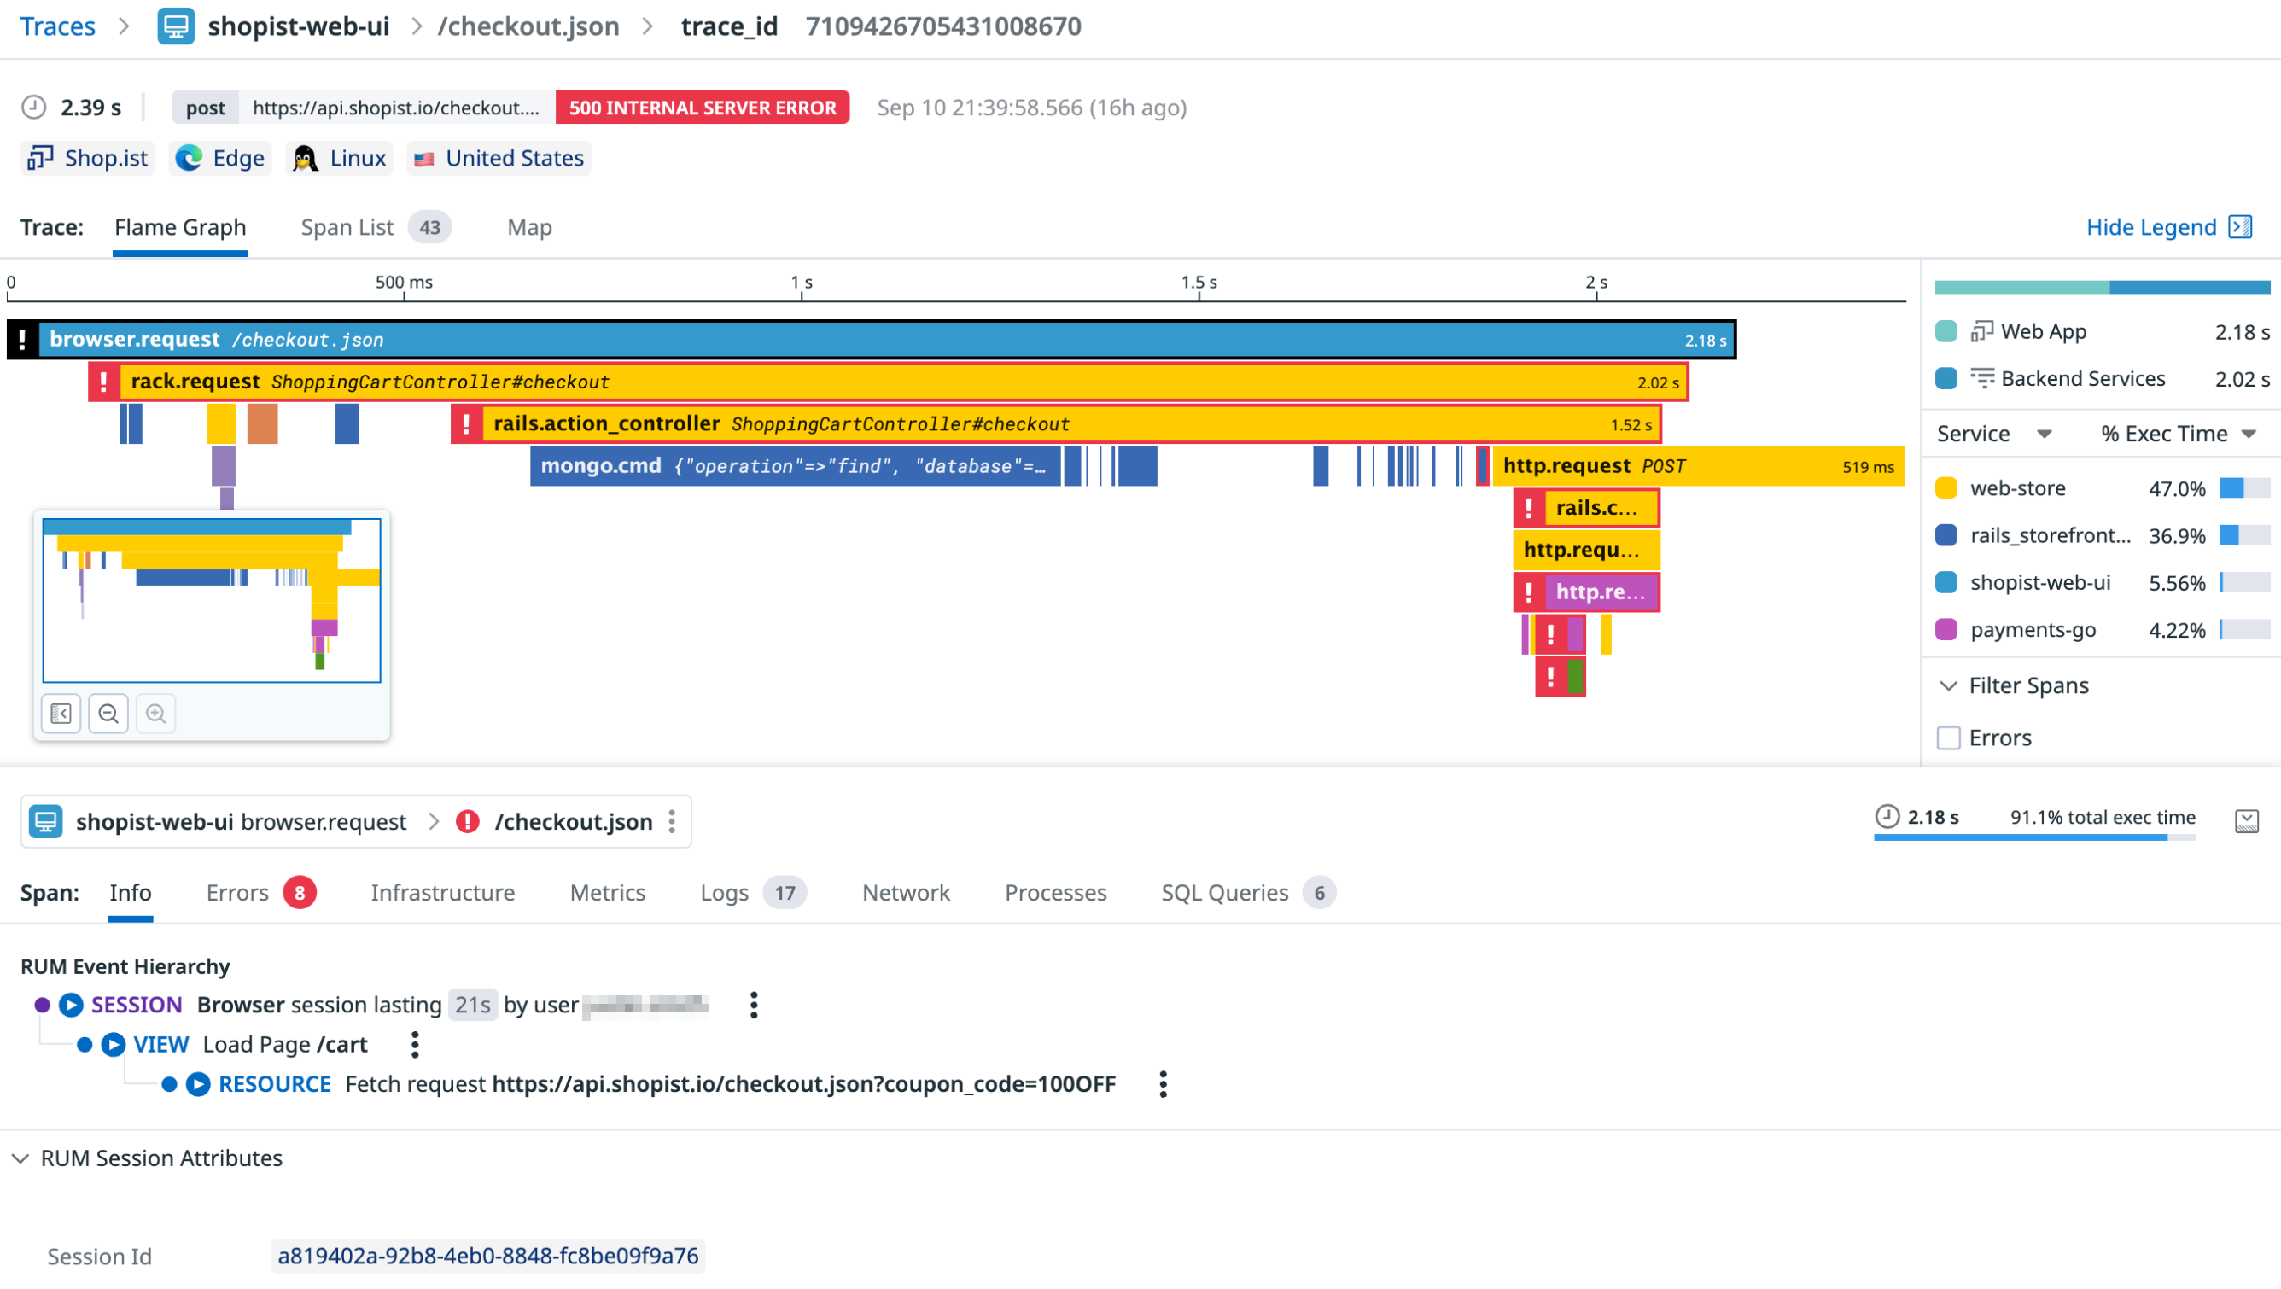The height and width of the screenshot is (1289, 2281).
Task: Open SESSION row kebab options
Action: (754, 1004)
